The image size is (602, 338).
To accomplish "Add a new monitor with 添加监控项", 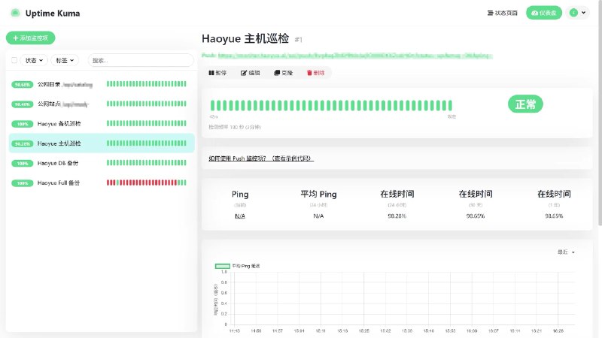I will pyautogui.click(x=30, y=38).
